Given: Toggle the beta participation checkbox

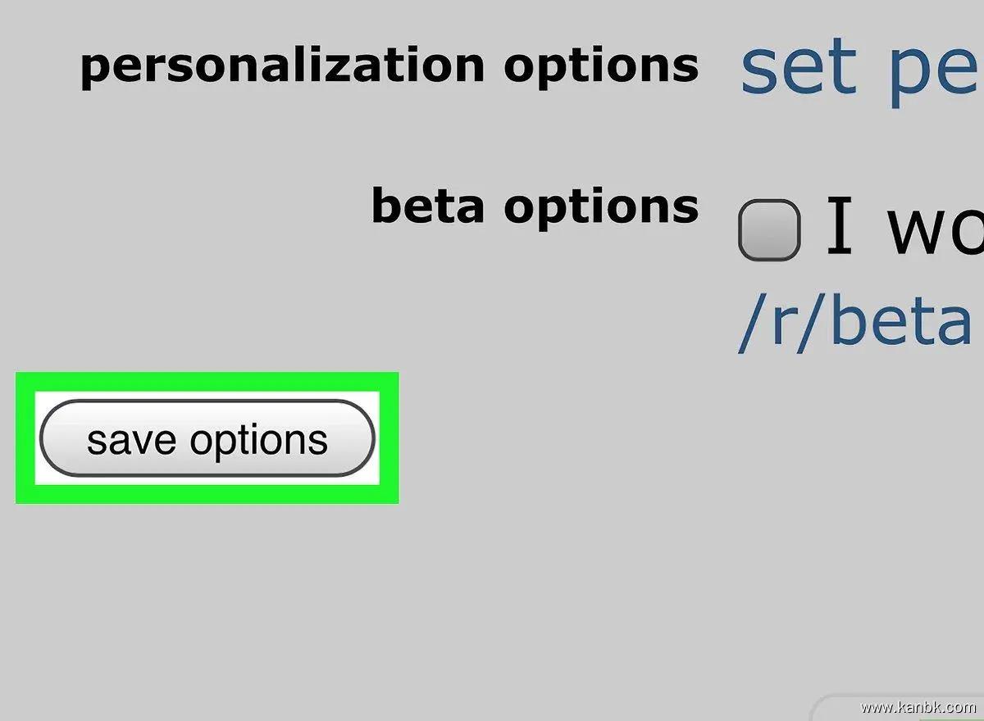Looking at the screenshot, I should [x=768, y=230].
